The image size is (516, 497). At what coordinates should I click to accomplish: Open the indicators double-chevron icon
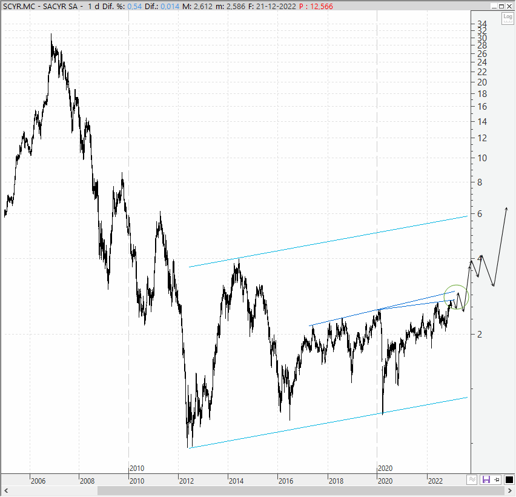click(x=472, y=480)
